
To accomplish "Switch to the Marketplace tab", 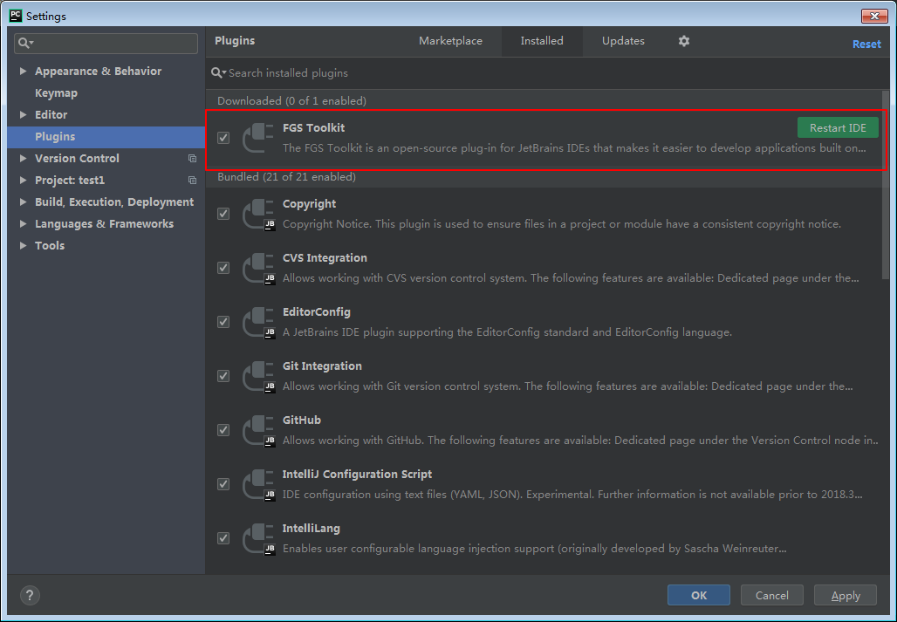I will [450, 41].
